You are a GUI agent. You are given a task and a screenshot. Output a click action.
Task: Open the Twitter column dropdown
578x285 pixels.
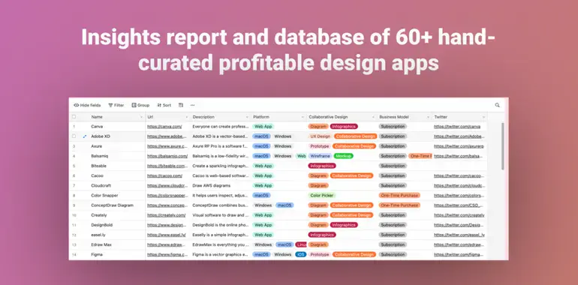[x=483, y=117]
